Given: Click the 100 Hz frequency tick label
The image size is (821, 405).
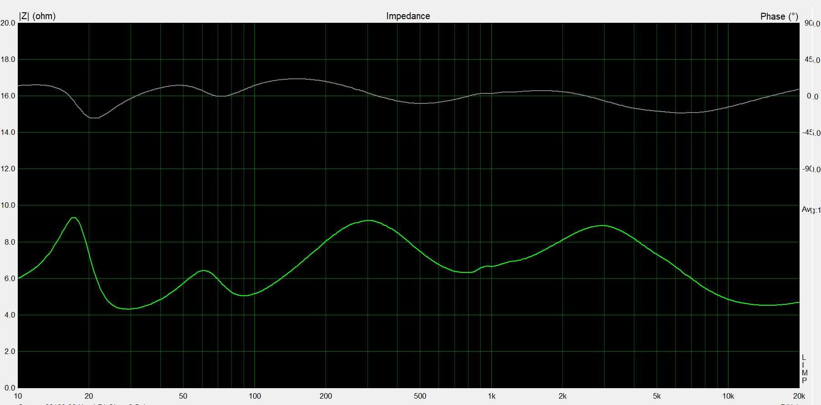Looking at the screenshot, I should [x=255, y=396].
